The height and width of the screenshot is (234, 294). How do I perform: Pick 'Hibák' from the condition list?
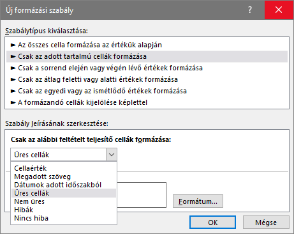point(64,210)
